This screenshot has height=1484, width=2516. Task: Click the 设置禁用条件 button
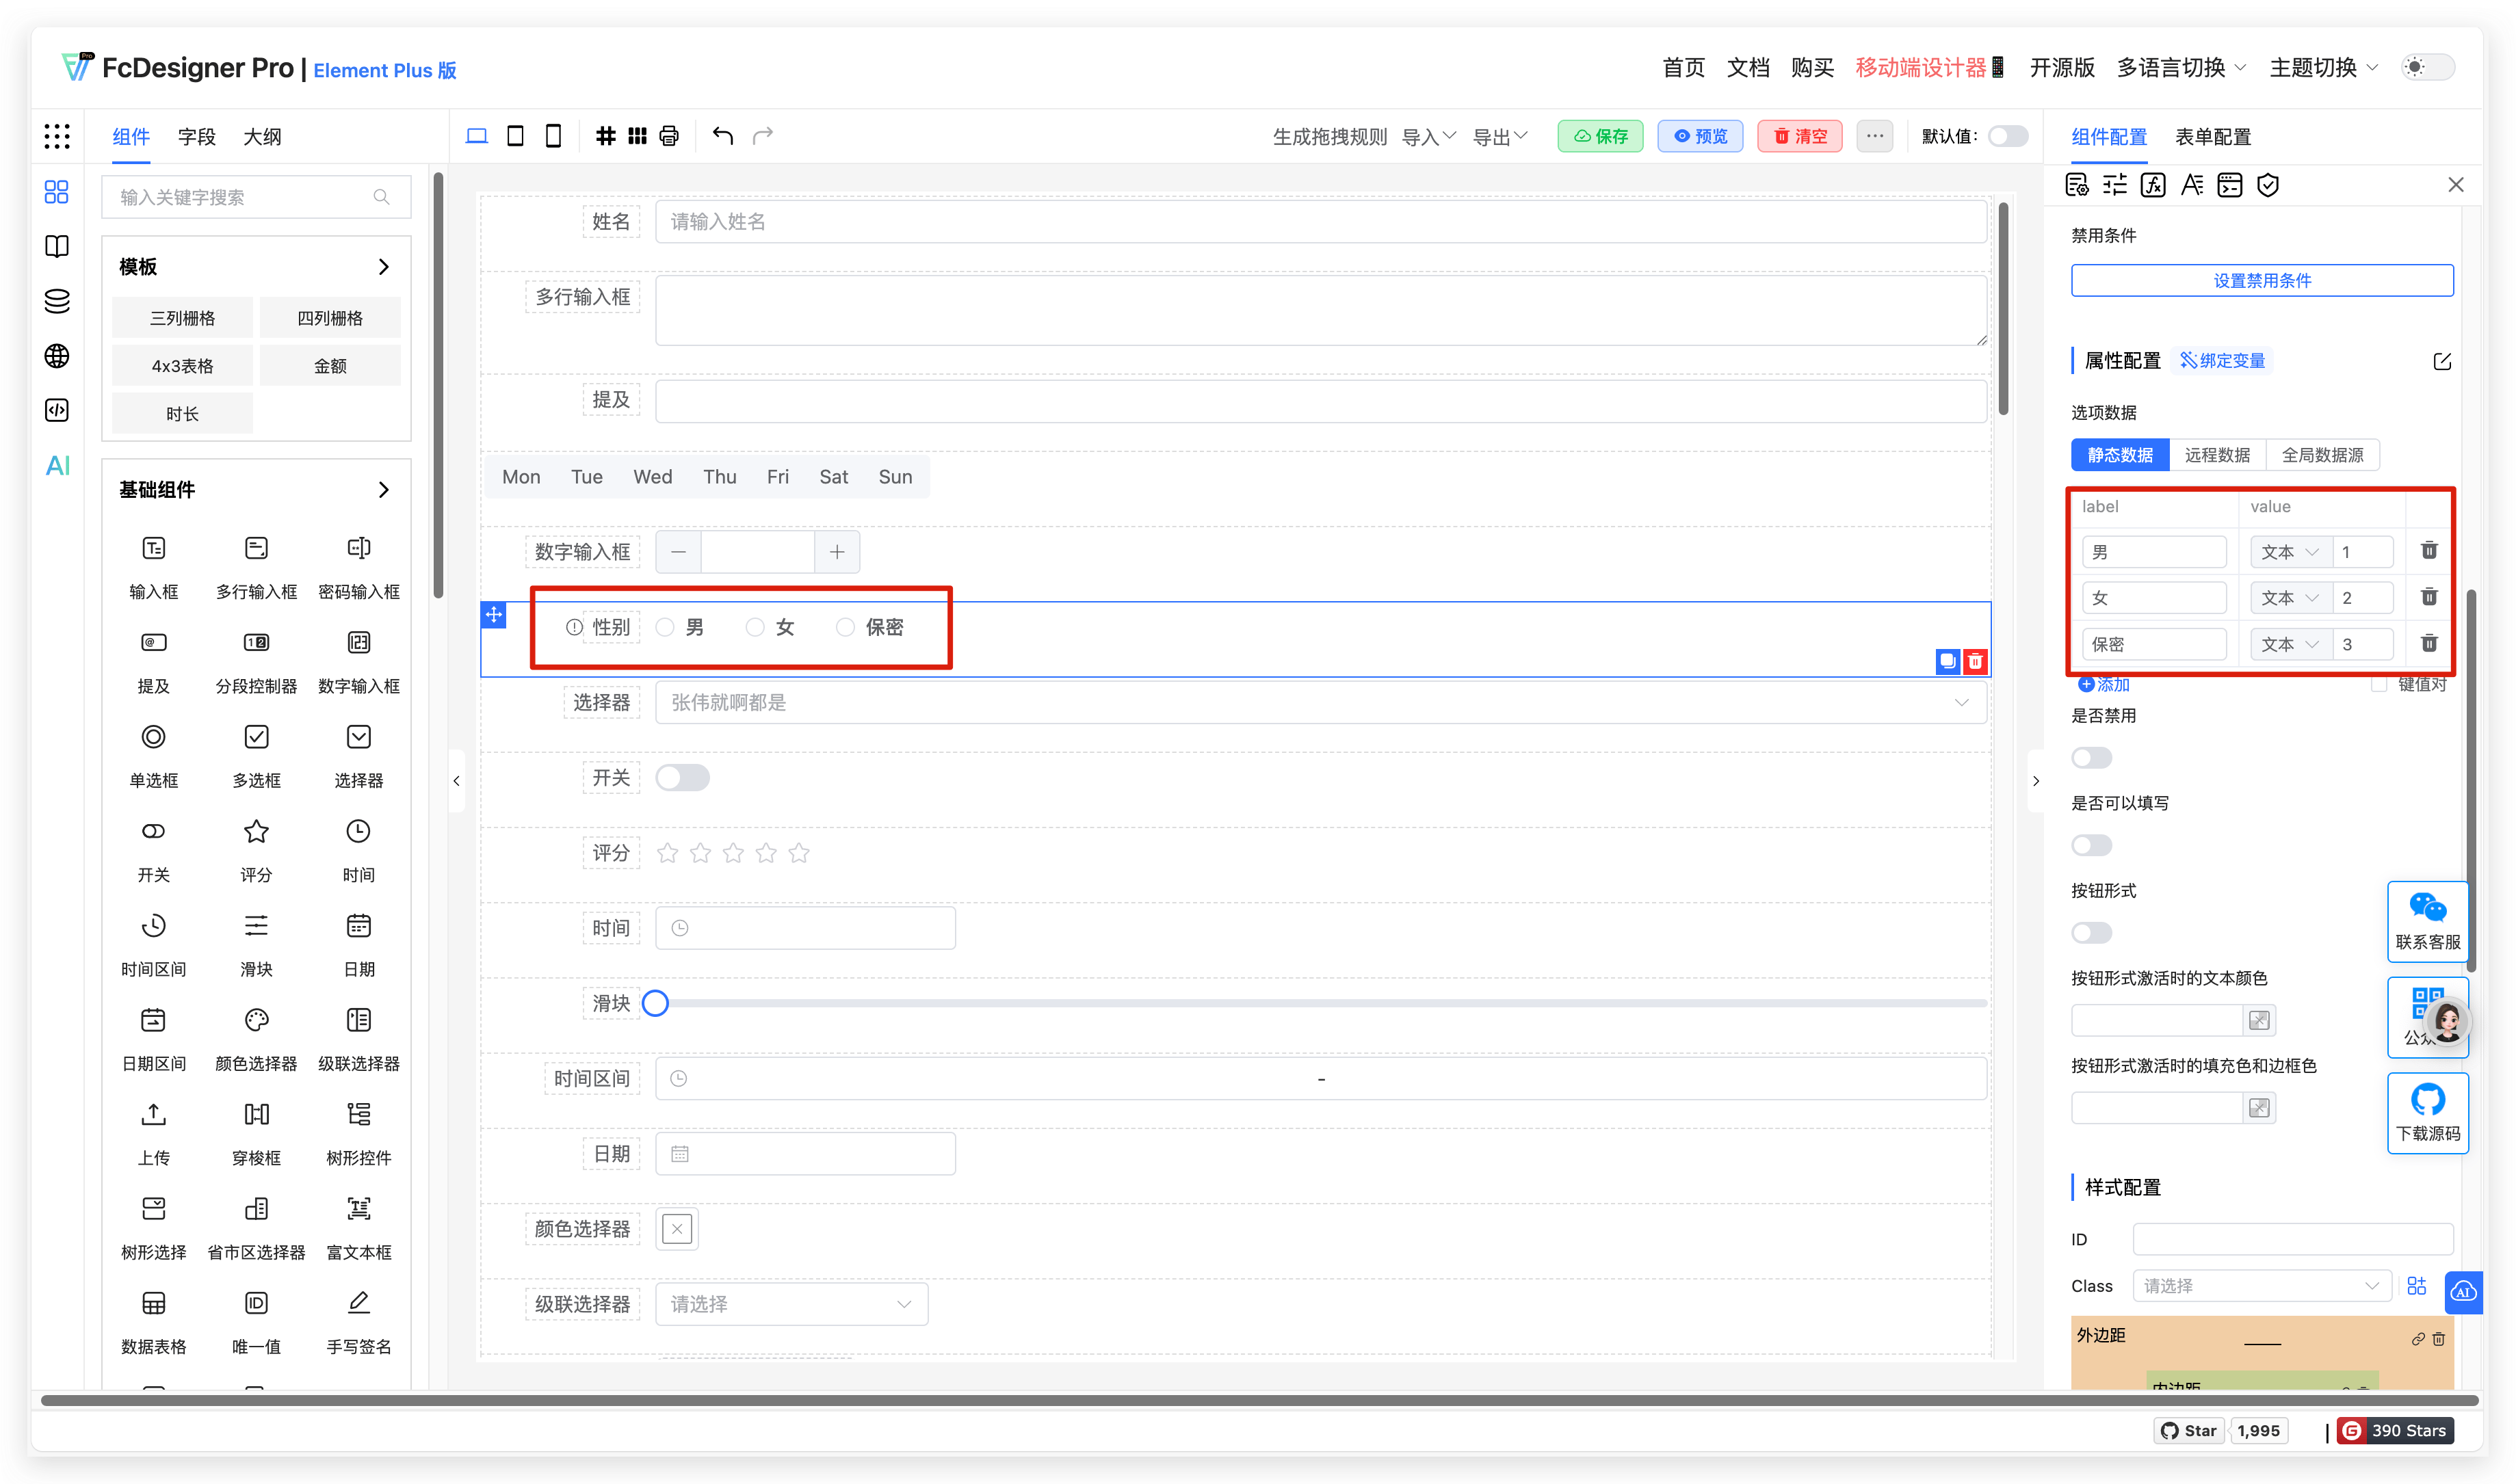coord(2262,280)
